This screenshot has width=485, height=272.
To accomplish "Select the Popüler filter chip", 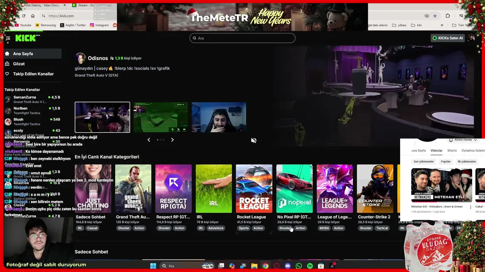I will [446, 162].
